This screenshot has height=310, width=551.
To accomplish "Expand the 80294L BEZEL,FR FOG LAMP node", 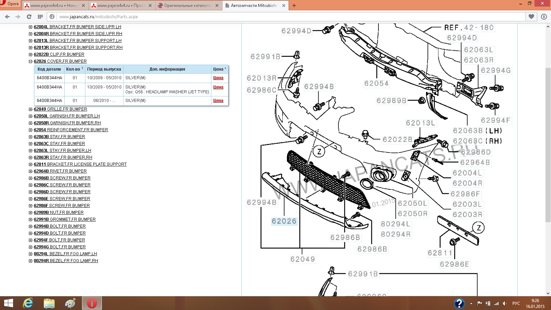I will click(x=31, y=254).
